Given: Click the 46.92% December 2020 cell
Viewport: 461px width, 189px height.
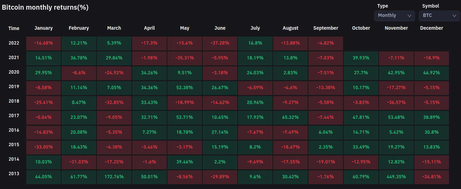Looking at the screenshot, I should [432, 73].
